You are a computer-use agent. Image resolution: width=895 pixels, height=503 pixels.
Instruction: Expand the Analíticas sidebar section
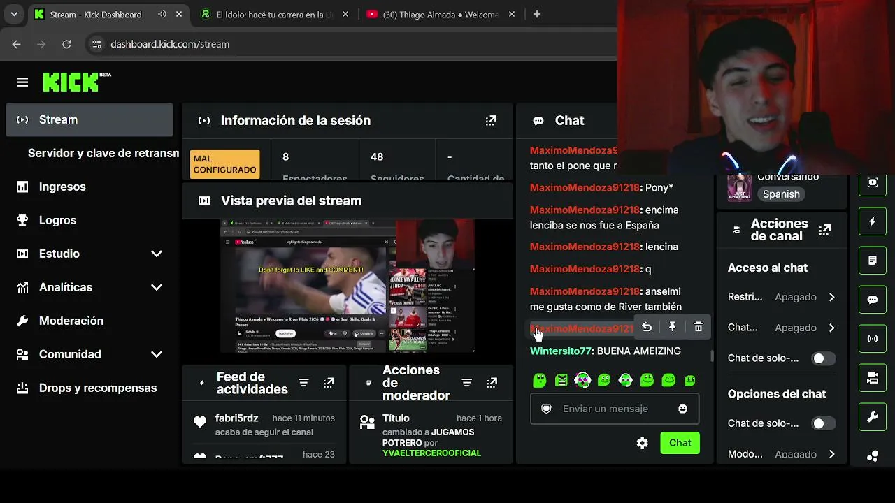click(x=157, y=287)
